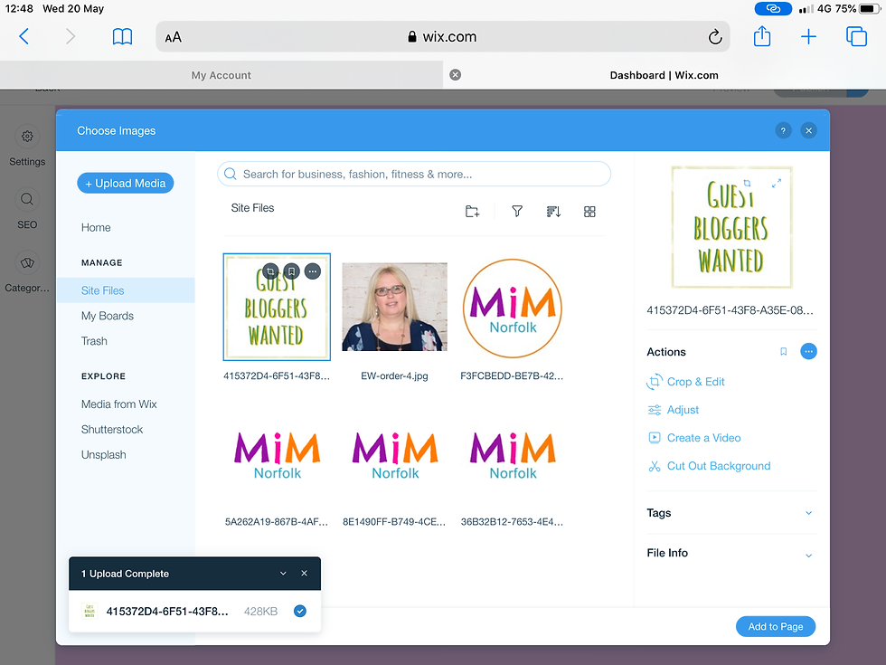
Task: Focus the media search field
Action: (x=414, y=174)
